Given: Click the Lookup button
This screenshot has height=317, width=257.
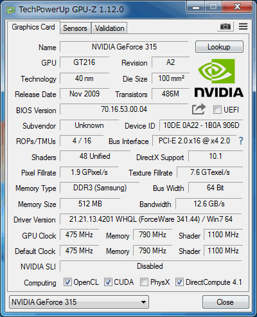Looking at the screenshot, I should click(219, 47).
